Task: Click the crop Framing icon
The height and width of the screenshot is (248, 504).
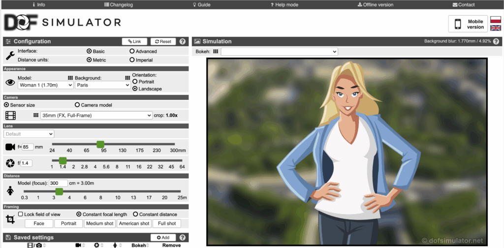Action: pyautogui.click(x=10, y=219)
